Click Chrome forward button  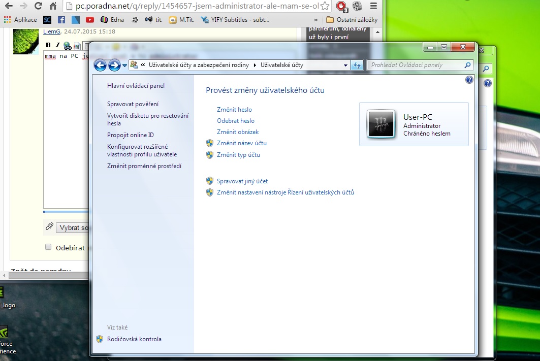[23, 6]
